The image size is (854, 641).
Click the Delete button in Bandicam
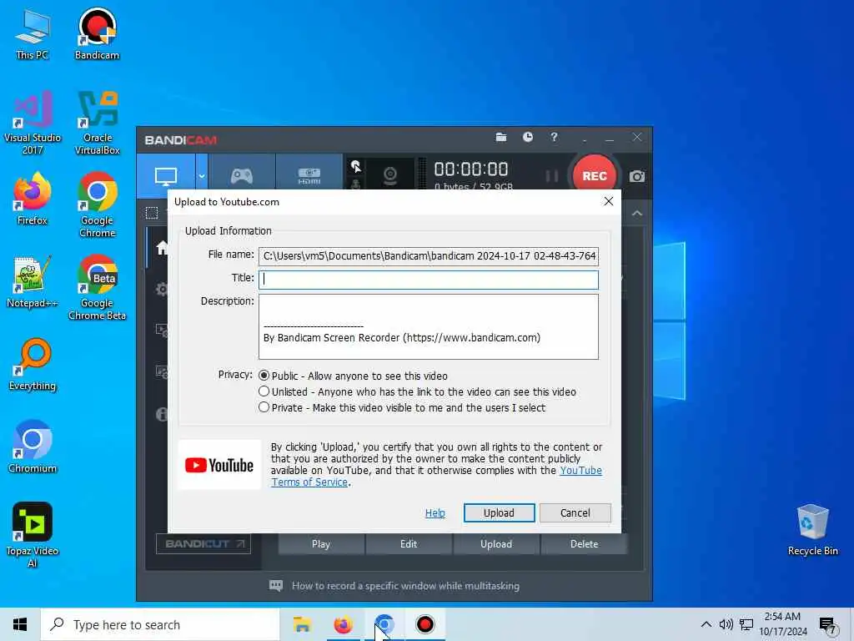[x=584, y=544]
